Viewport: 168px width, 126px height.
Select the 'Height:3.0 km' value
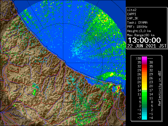pos(139,31)
